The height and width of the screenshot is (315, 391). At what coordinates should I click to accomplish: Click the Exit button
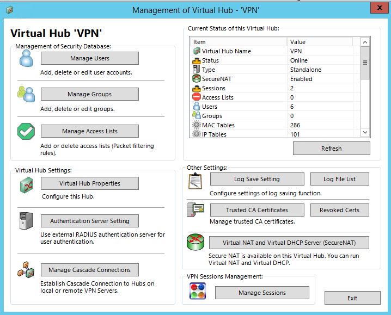click(x=352, y=298)
